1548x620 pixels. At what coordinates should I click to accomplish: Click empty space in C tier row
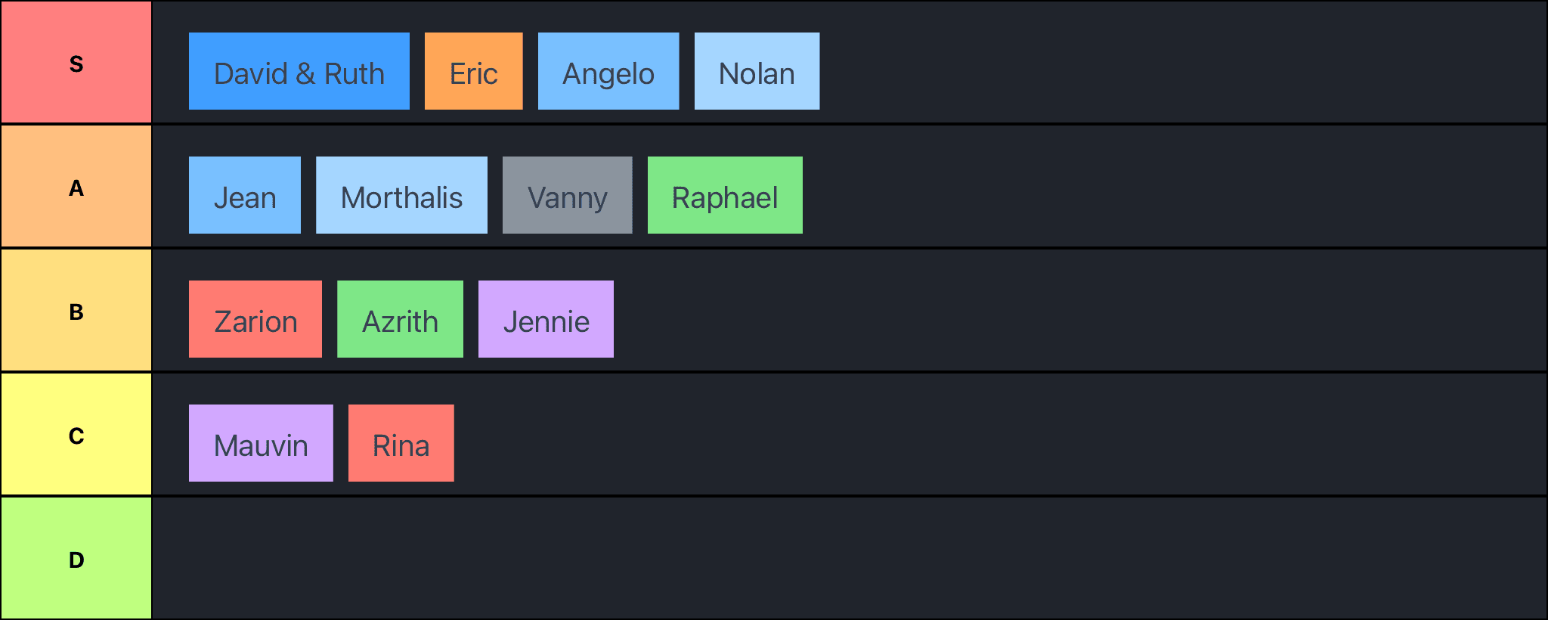coord(983,435)
